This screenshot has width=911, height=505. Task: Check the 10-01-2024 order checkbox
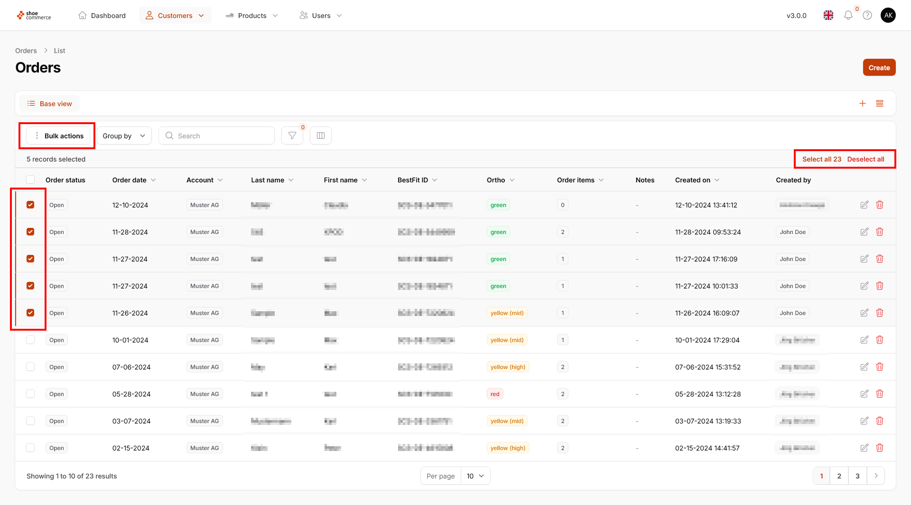pyautogui.click(x=30, y=340)
